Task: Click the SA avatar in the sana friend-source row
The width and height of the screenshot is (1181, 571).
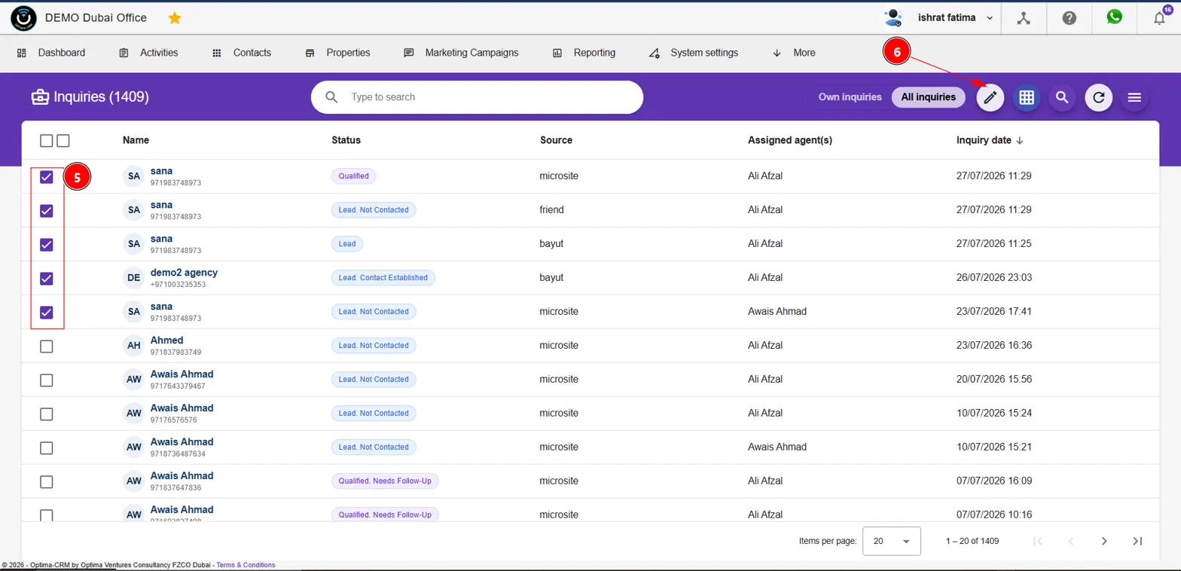Action: [134, 210]
